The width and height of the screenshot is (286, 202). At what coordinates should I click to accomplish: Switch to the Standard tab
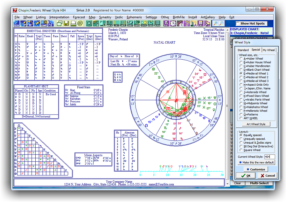tap(243, 50)
